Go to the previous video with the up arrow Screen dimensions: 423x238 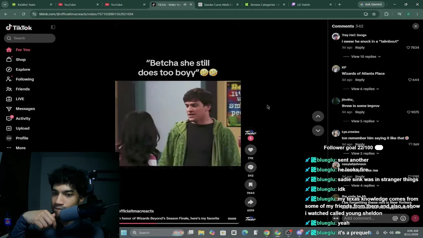[x=318, y=116]
